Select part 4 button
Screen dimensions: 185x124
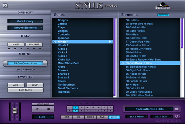pyautogui.click(x=87, y=107)
